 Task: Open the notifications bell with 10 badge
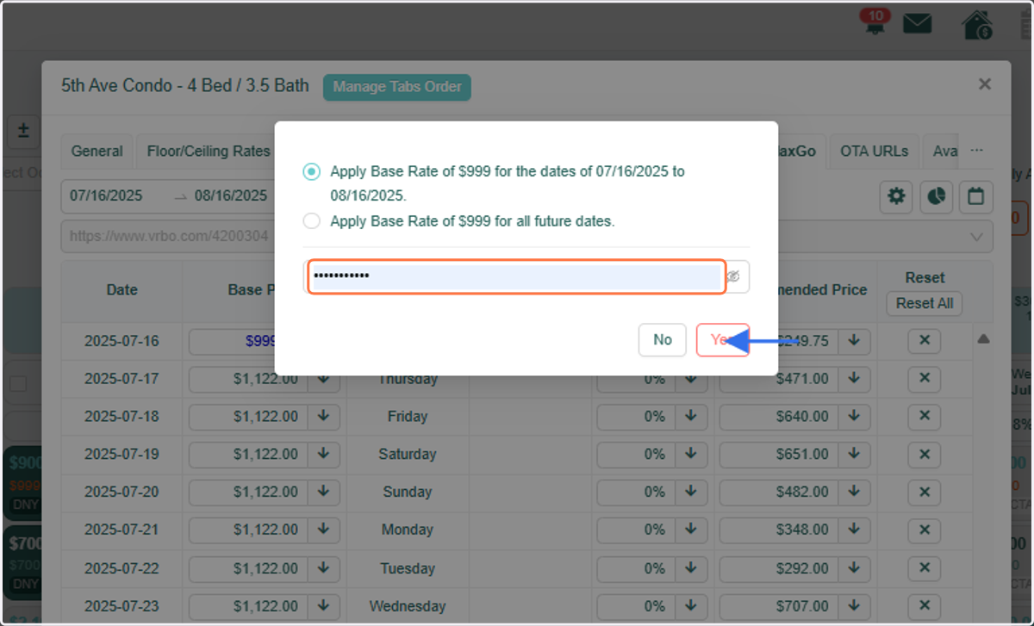[875, 23]
